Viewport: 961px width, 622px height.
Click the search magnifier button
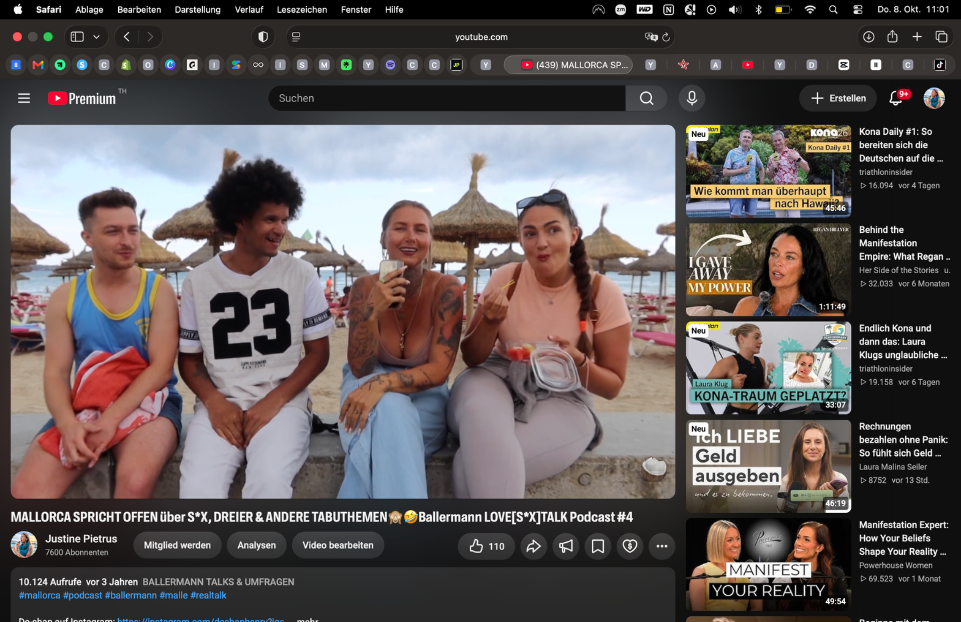(x=646, y=98)
